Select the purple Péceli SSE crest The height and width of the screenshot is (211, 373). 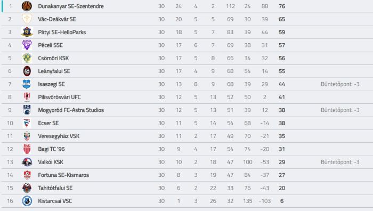click(x=27, y=45)
